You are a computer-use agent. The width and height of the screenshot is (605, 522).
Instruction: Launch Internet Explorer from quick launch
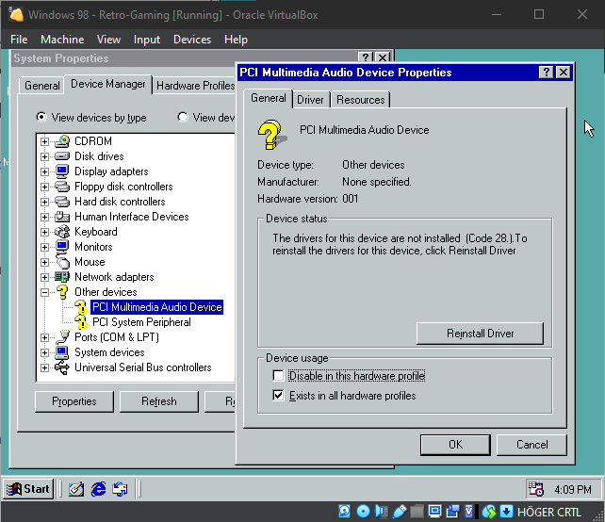[98, 489]
